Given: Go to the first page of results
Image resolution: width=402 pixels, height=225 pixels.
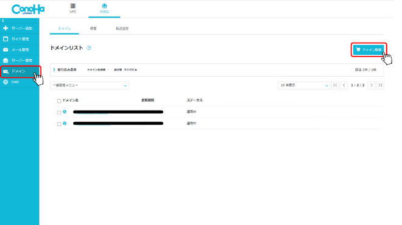Looking at the screenshot, I should click(x=335, y=85).
